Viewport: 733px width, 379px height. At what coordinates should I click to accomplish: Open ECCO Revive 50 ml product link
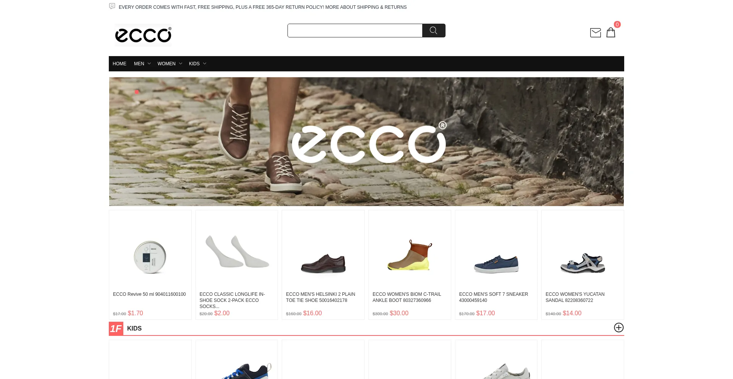pos(149,294)
